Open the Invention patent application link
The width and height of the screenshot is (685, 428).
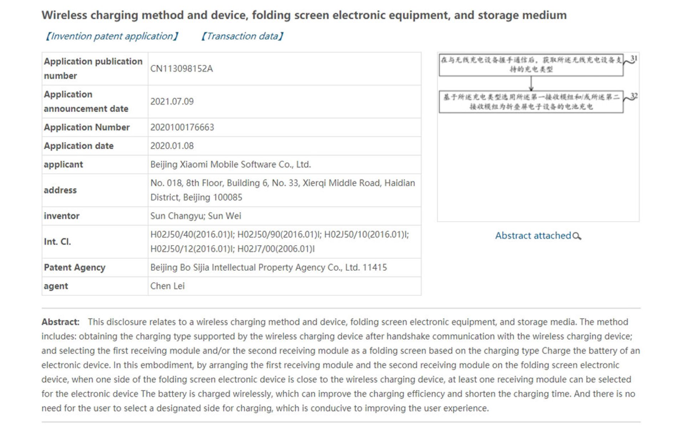click(112, 36)
